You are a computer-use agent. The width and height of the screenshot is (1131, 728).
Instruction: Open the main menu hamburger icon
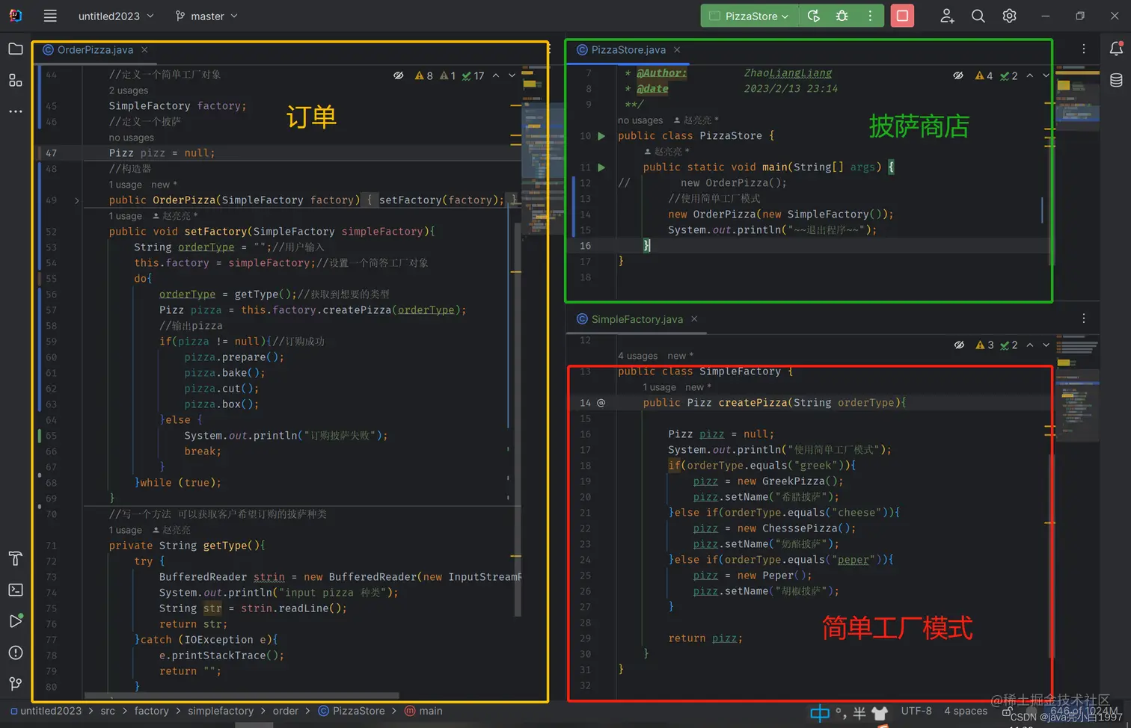pos(50,16)
